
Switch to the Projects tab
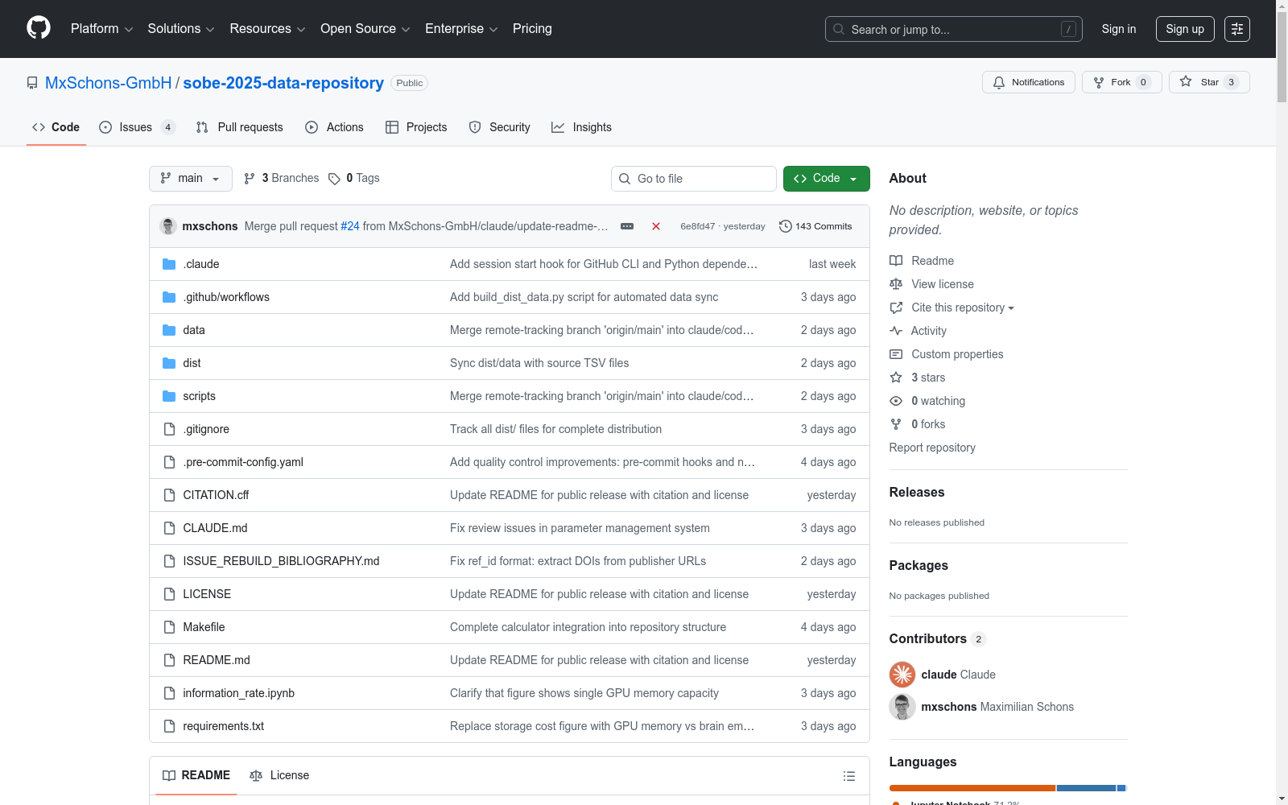[x=416, y=127]
